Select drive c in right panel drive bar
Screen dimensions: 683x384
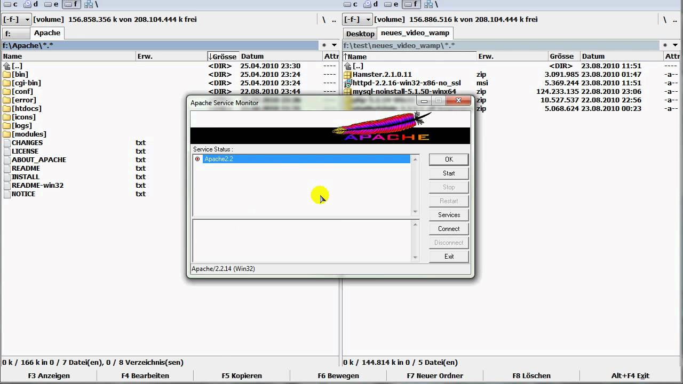[x=351, y=4]
